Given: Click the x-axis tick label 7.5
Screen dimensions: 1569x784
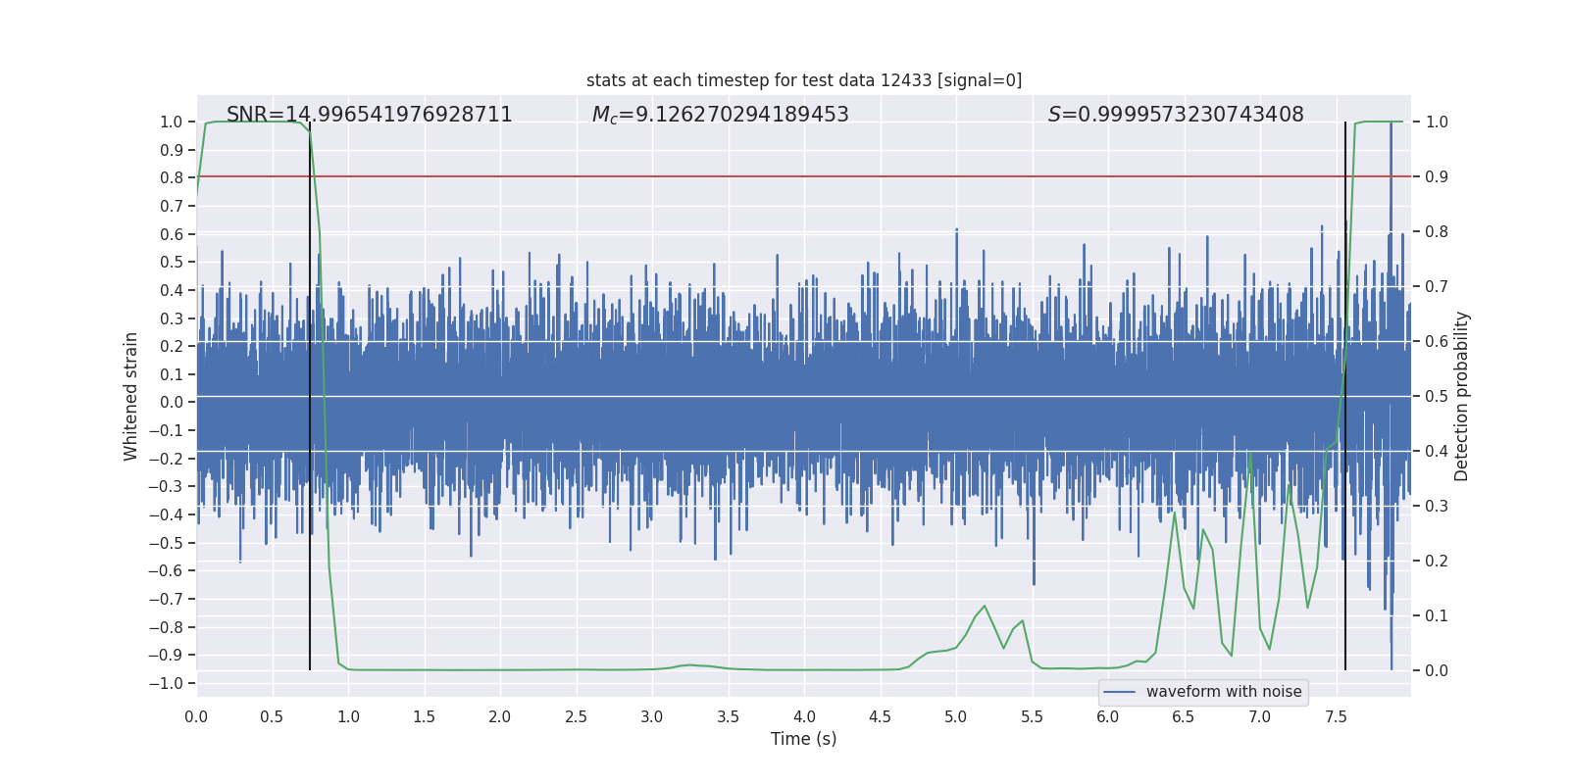Looking at the screenshot, I should [x=1336, y=717].
